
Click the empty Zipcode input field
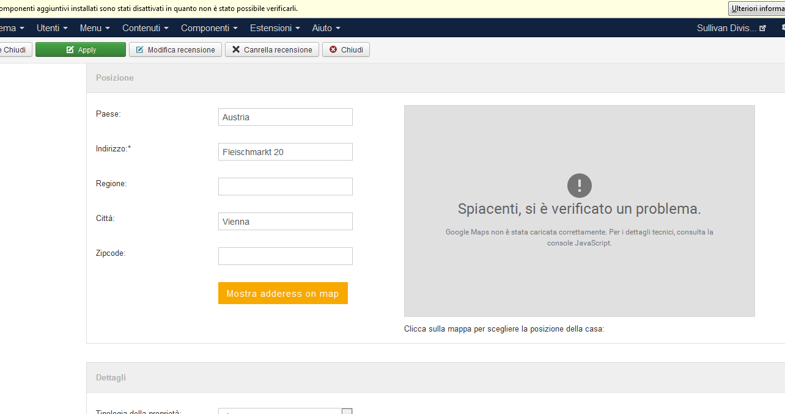pos(285,256)
